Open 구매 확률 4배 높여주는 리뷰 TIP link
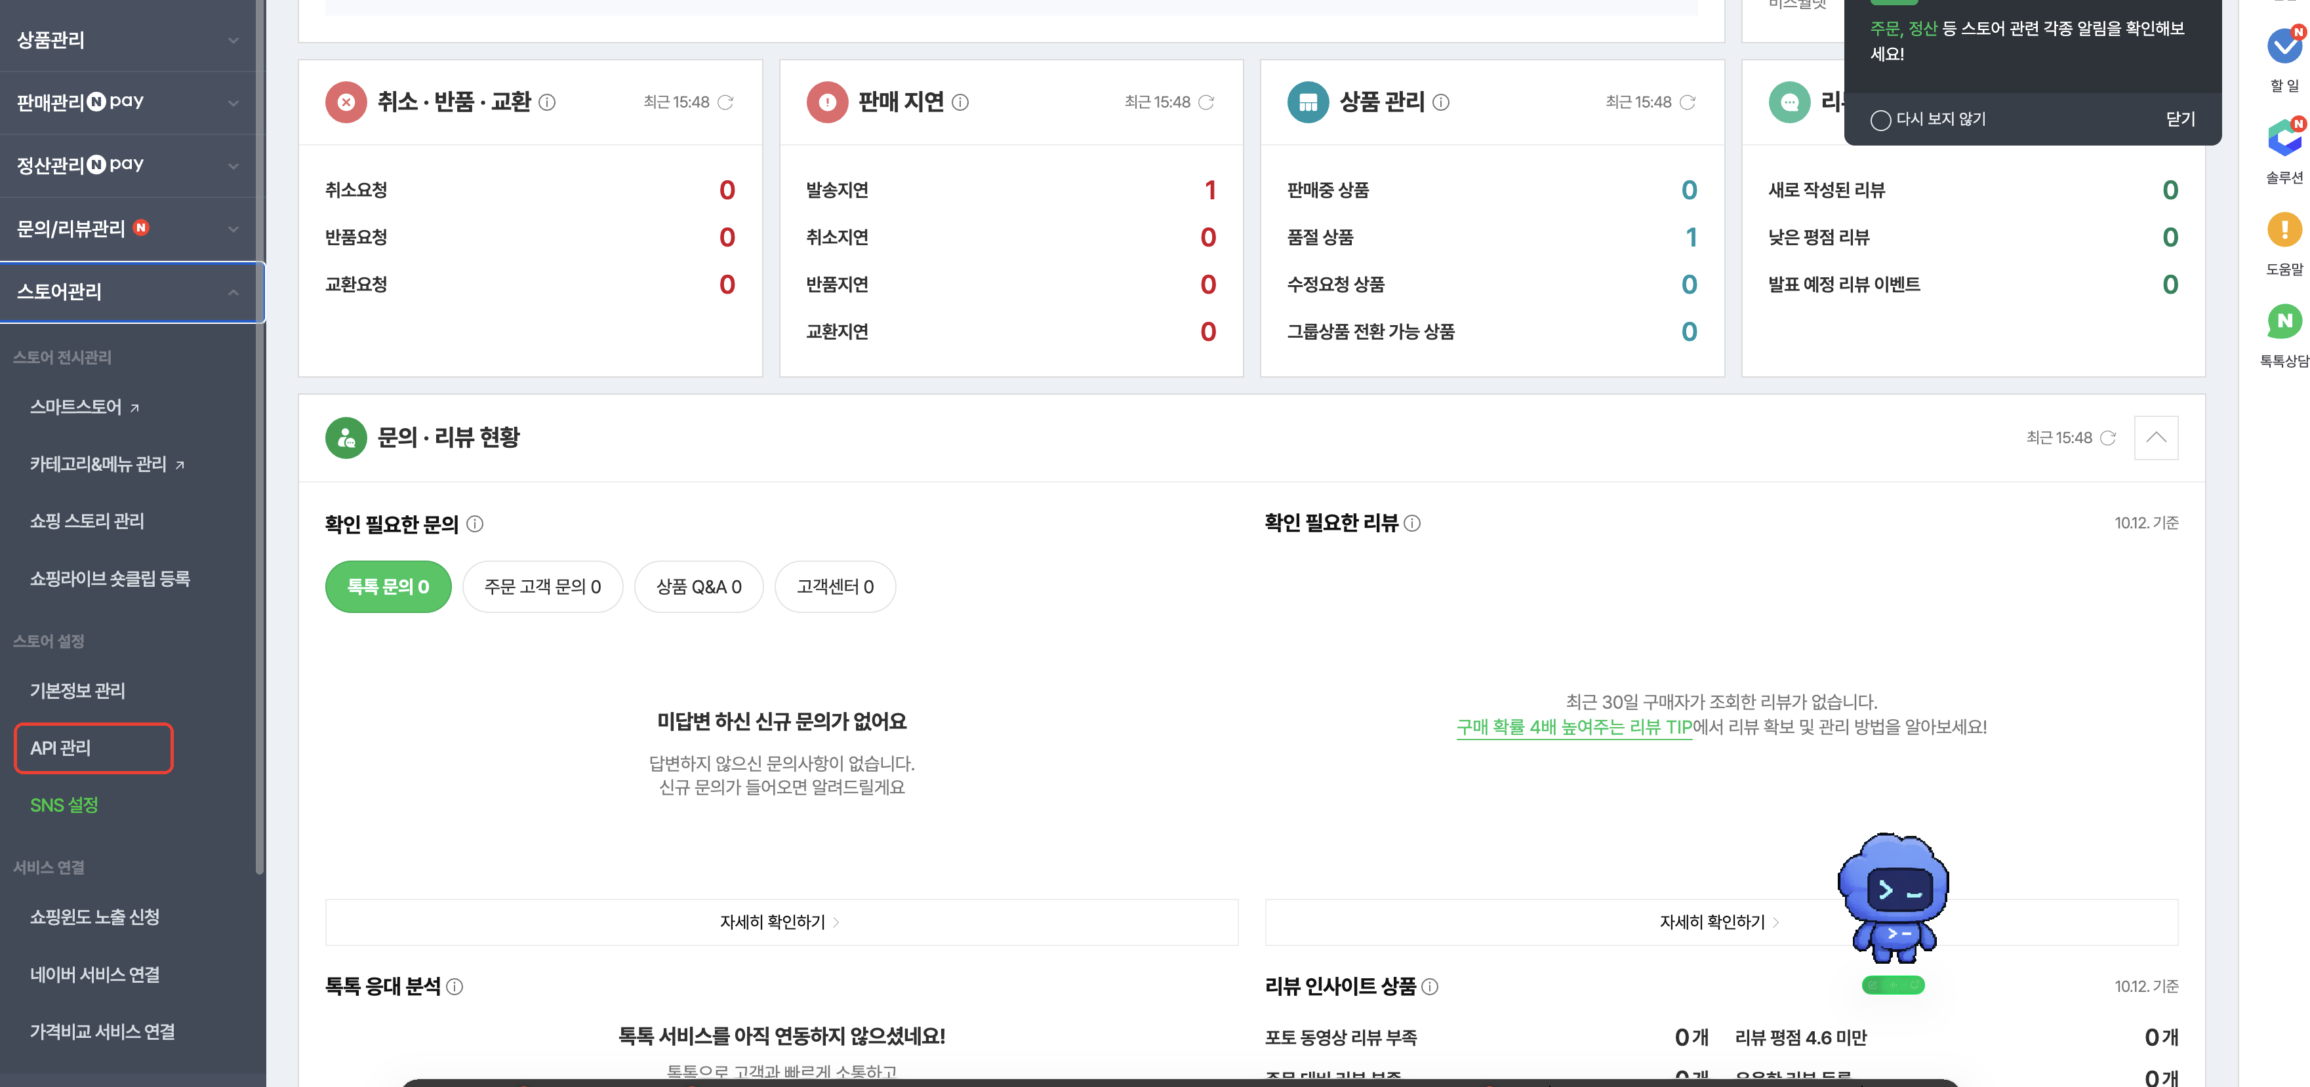Screen dimensions: 2310x1087 pos(1573,727)
